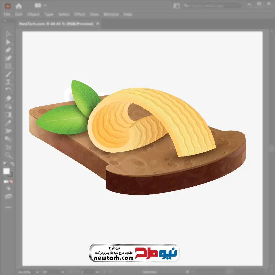Choose the Rotate tool

point(8,90)
